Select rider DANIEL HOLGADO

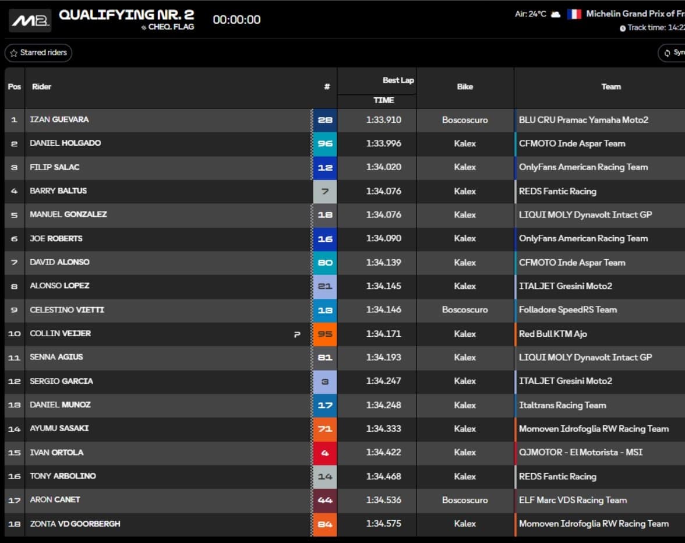(65, 143)
